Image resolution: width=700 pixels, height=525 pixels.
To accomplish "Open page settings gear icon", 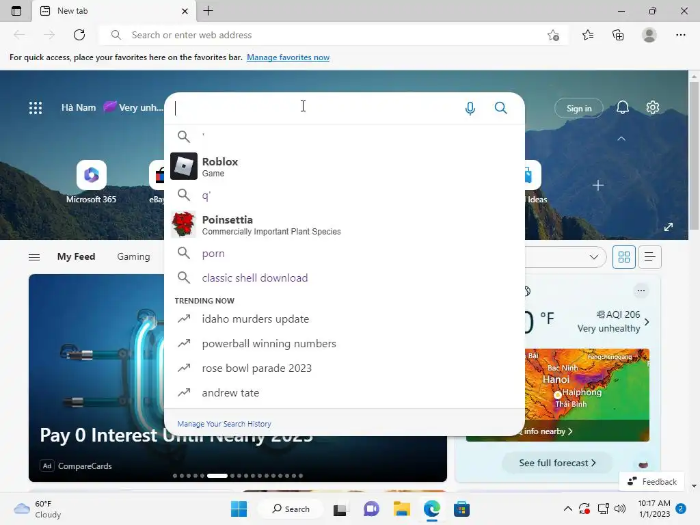I will (652, 107).
